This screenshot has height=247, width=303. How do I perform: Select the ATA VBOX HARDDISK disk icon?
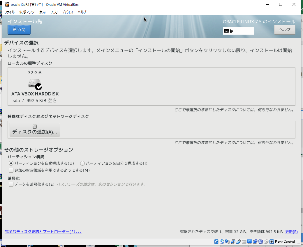35,84
